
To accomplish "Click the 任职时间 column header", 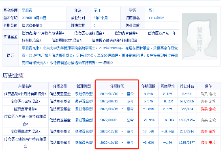I will [117, 86].
